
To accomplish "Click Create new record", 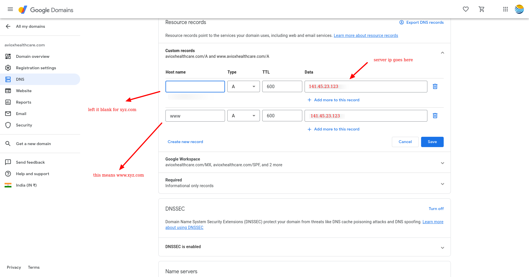I will (x=185, y=142).
